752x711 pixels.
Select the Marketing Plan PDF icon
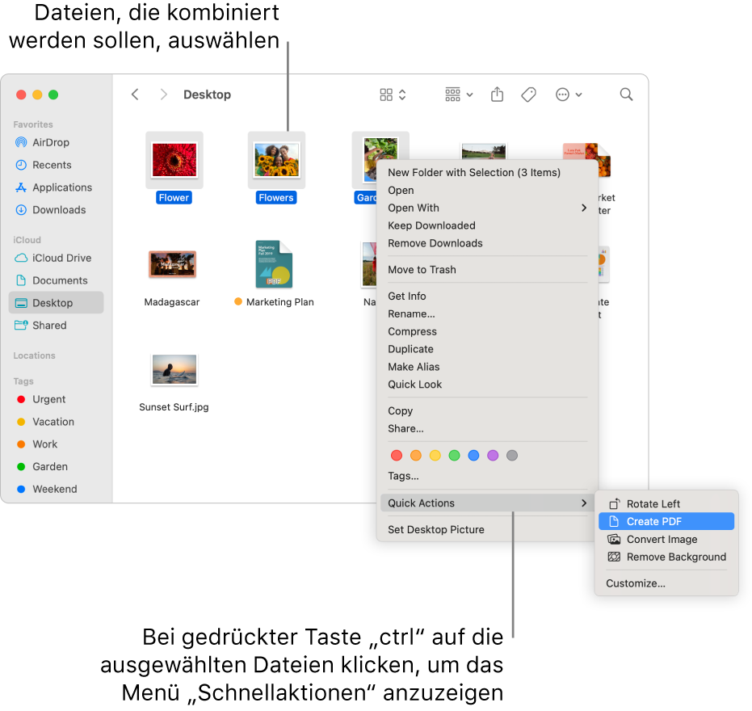(x=274, y=264)
